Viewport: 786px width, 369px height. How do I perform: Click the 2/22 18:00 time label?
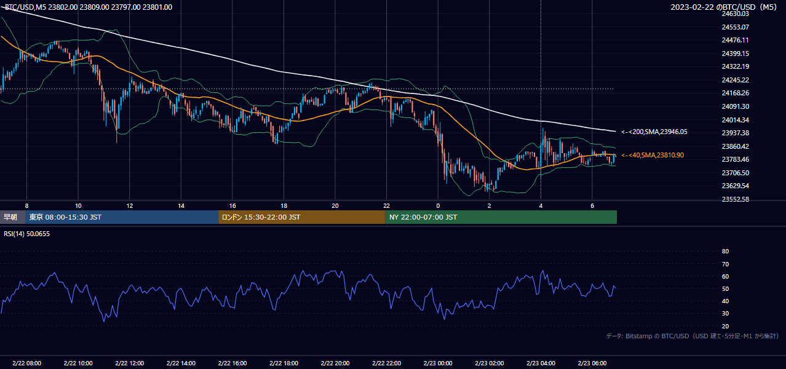pyautogui.click(x=284, y=363)
